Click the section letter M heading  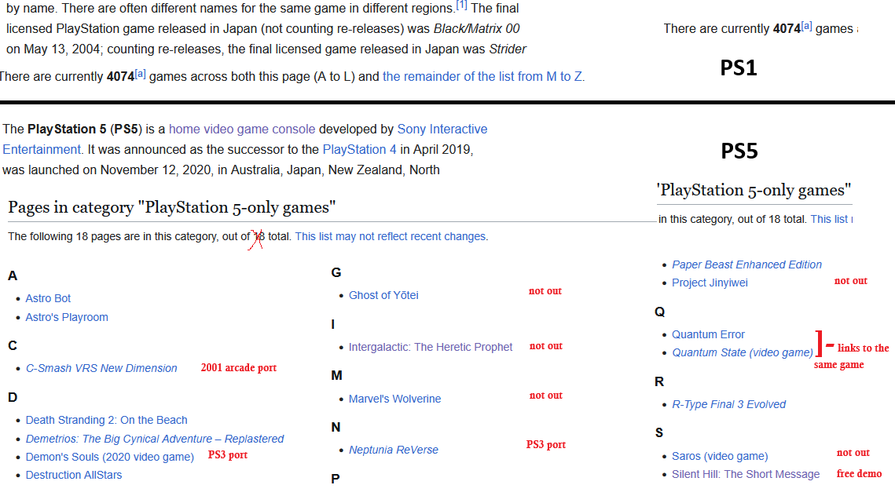tap(337, 376)
